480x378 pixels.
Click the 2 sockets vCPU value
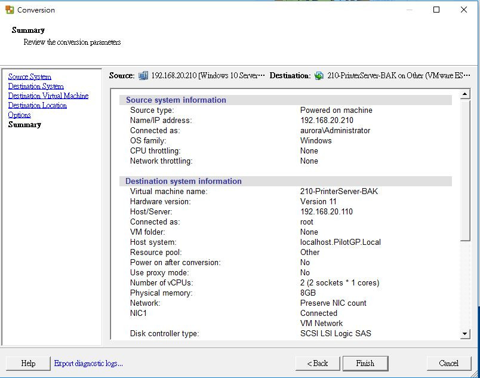point(340,282)
